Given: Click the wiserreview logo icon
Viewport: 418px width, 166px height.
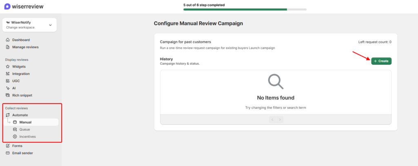Looking at the screenshot, I should click(x=7, y=7).
